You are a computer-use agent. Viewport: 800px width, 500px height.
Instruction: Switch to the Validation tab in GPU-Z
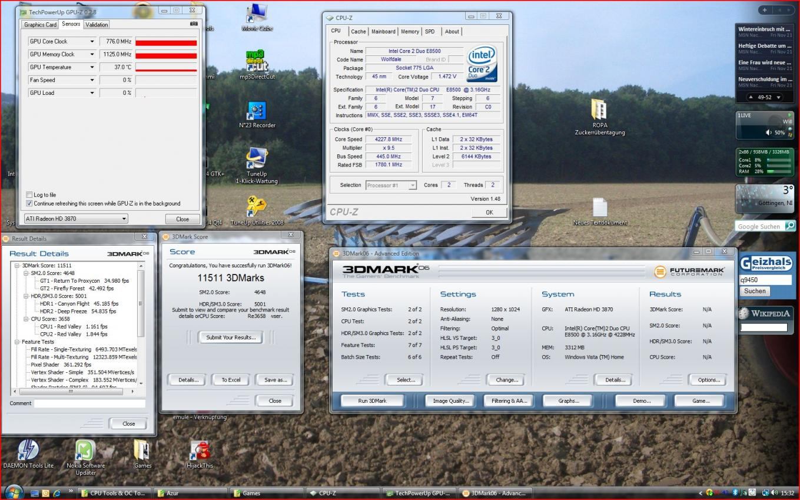point(97,25)
